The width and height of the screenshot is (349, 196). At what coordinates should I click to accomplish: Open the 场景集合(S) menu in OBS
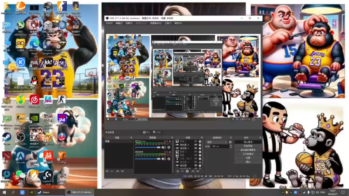click(156, 23)
